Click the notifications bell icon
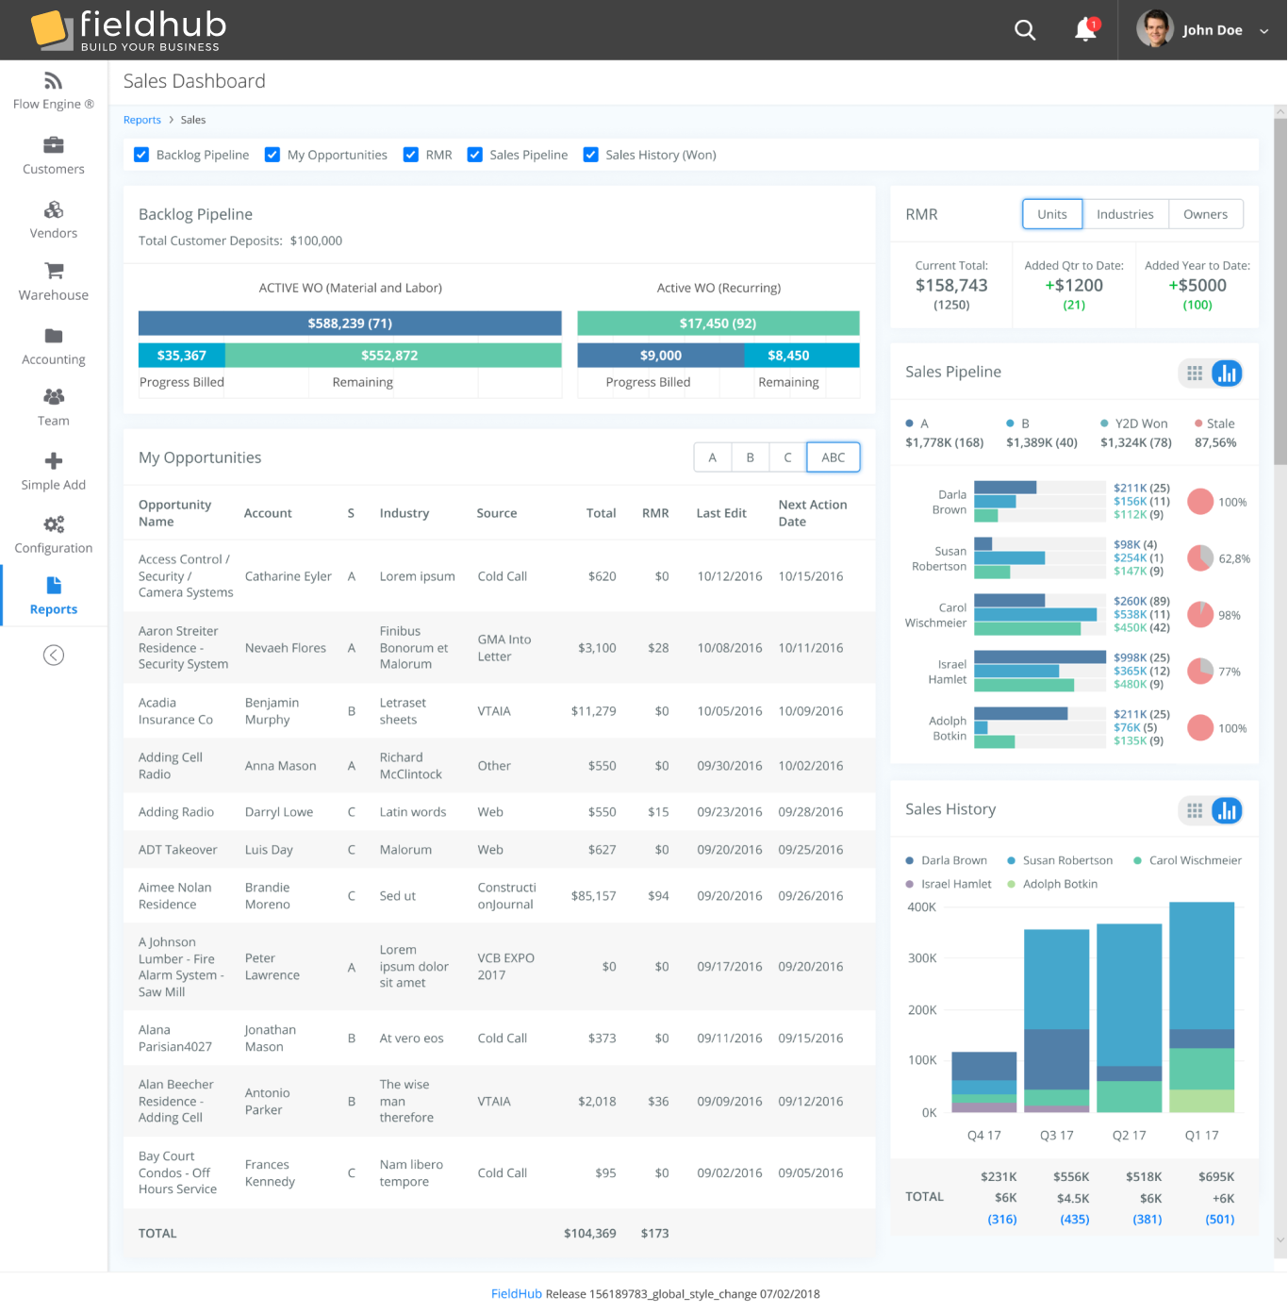The height and width of the screenshot is (1313, 1288). [x=1082, y=29]
